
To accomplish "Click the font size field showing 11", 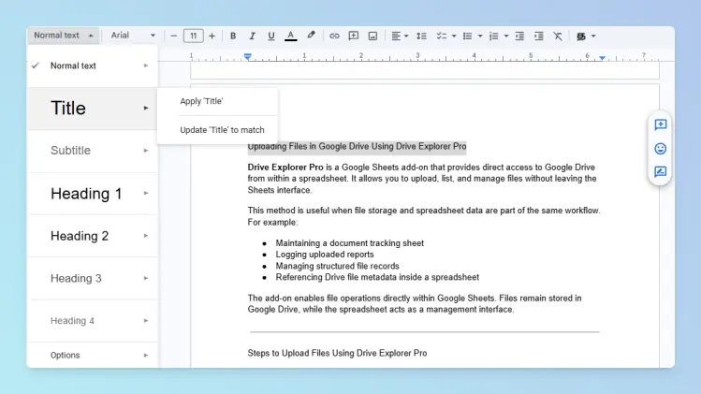I will pyautogui.click(x=193, y=36).
